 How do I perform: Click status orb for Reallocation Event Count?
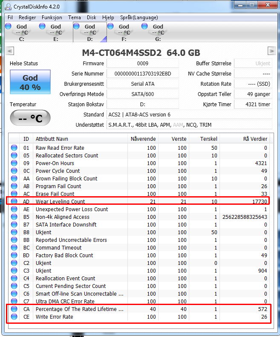14,278
